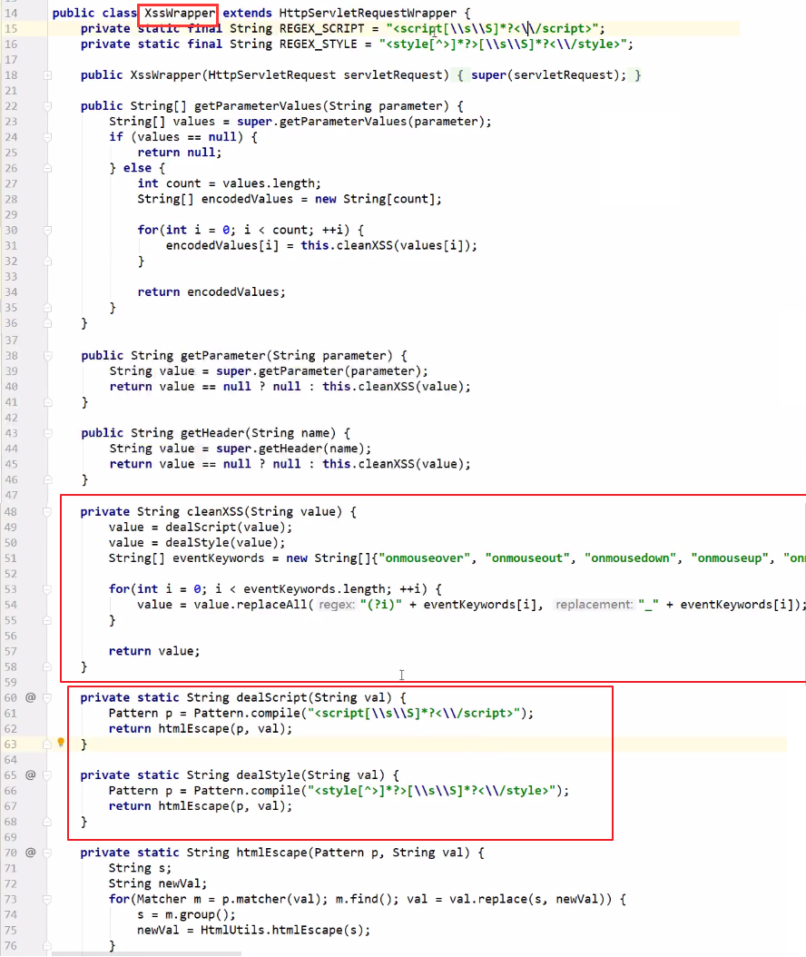Collapse the dealScript method fold on line 60
806x957 pixels.
pyautogui.click(x=46, y=697)
